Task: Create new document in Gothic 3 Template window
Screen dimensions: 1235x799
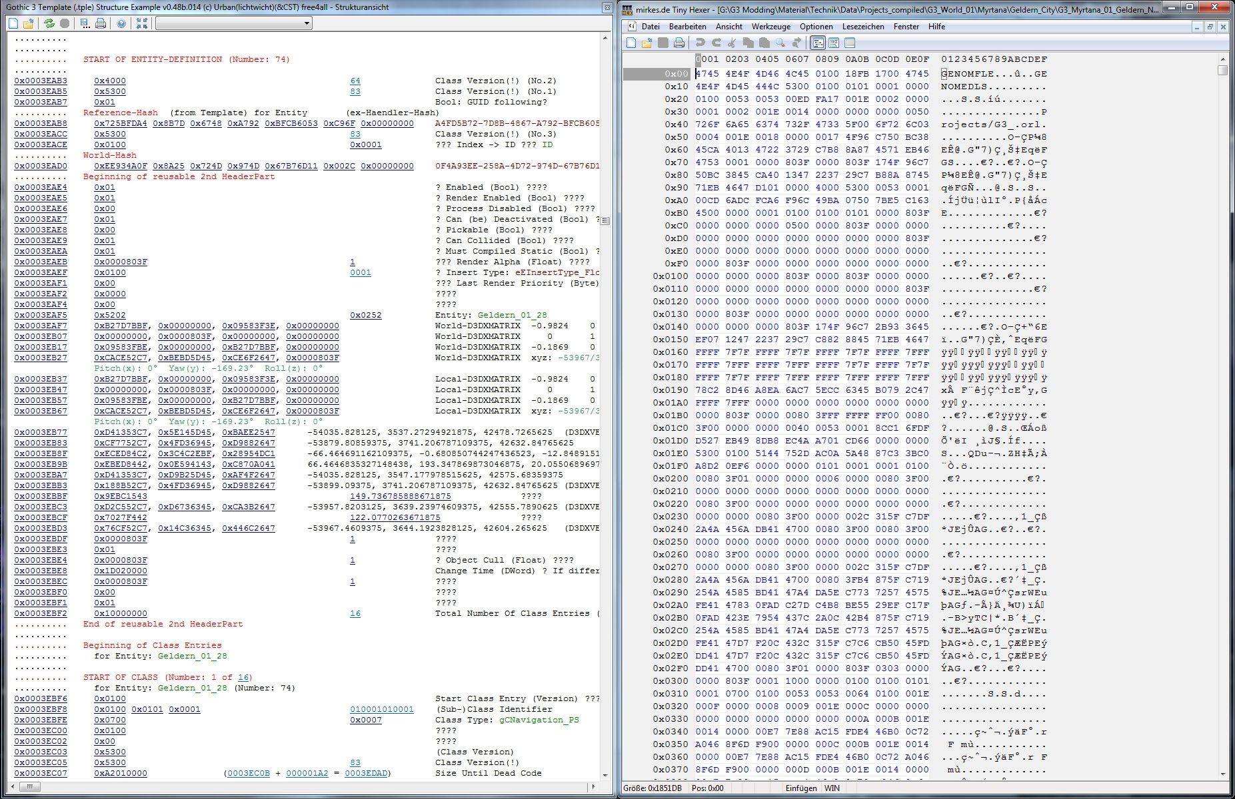Action: 13,23
